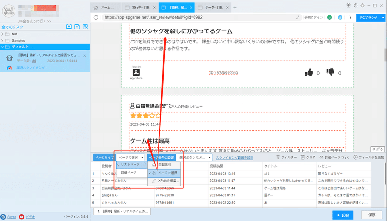Expand the Samples folder
Viewport: 387px width, 221px height.
coord(2,41)
